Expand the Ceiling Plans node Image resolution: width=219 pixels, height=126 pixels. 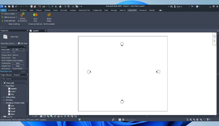[x=4, y=97]
